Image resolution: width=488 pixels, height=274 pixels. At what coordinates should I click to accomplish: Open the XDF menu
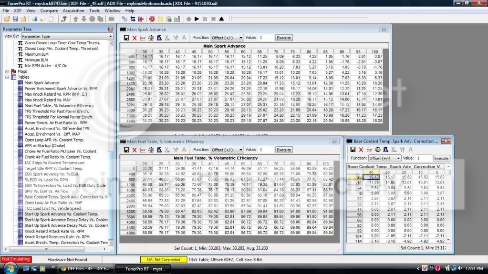click(18, 10)
